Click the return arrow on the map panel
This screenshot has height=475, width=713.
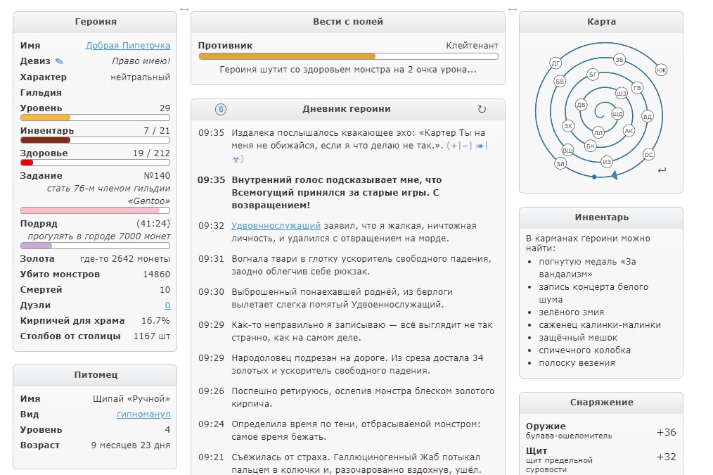click(662, 170)
